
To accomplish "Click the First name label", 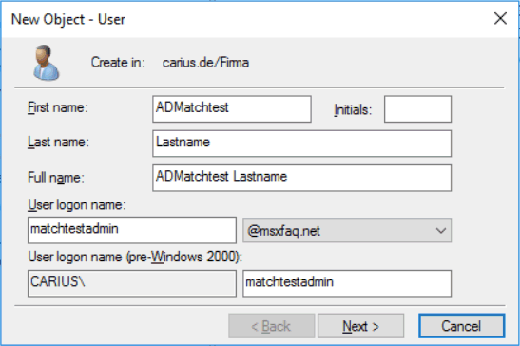I will coord(58,107).
